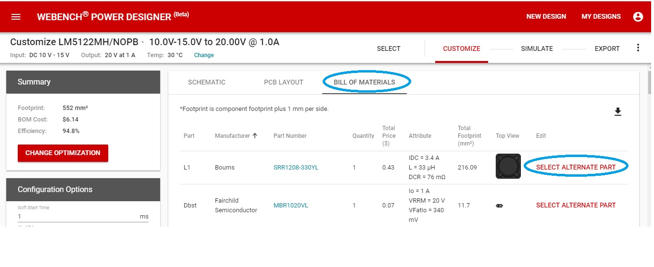Open the user account profile icon
Viewport: 654px width, 267px height.
(638, 17)
